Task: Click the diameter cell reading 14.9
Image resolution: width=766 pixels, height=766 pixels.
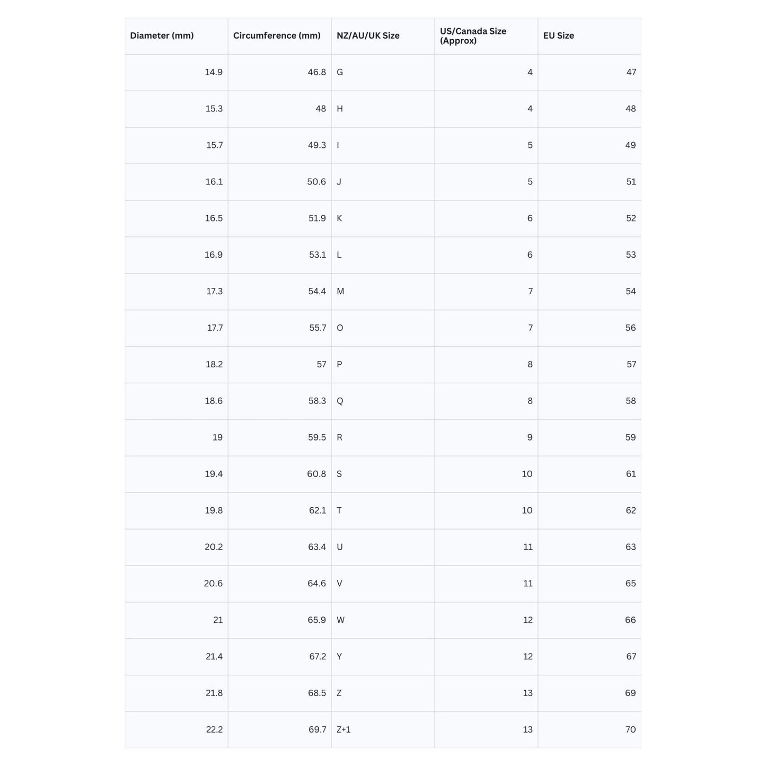Action: tap(214, 72)
